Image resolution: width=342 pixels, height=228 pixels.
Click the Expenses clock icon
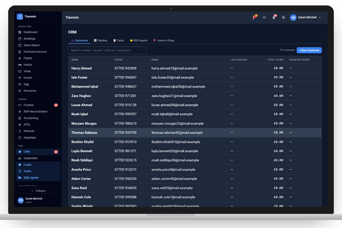[x=20, y=137]
